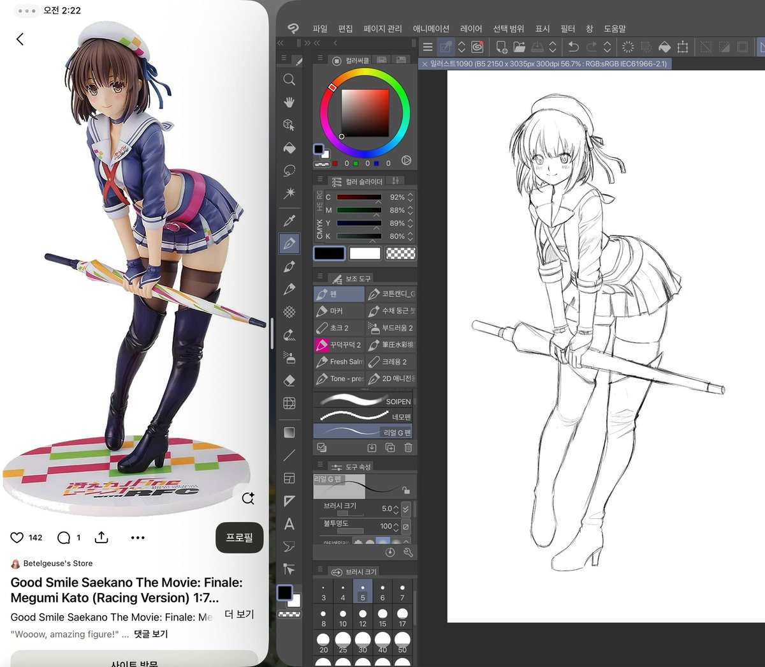Click the 프로필 button on Pinterest
The image size is (765, 667).
[x=240, y=537]
